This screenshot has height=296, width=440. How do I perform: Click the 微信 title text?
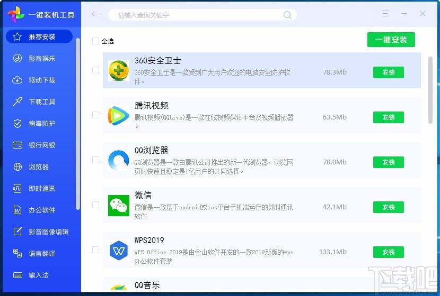pos(143,195)
